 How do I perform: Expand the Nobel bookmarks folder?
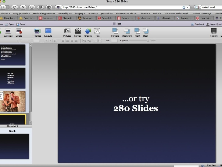[157, 13]
